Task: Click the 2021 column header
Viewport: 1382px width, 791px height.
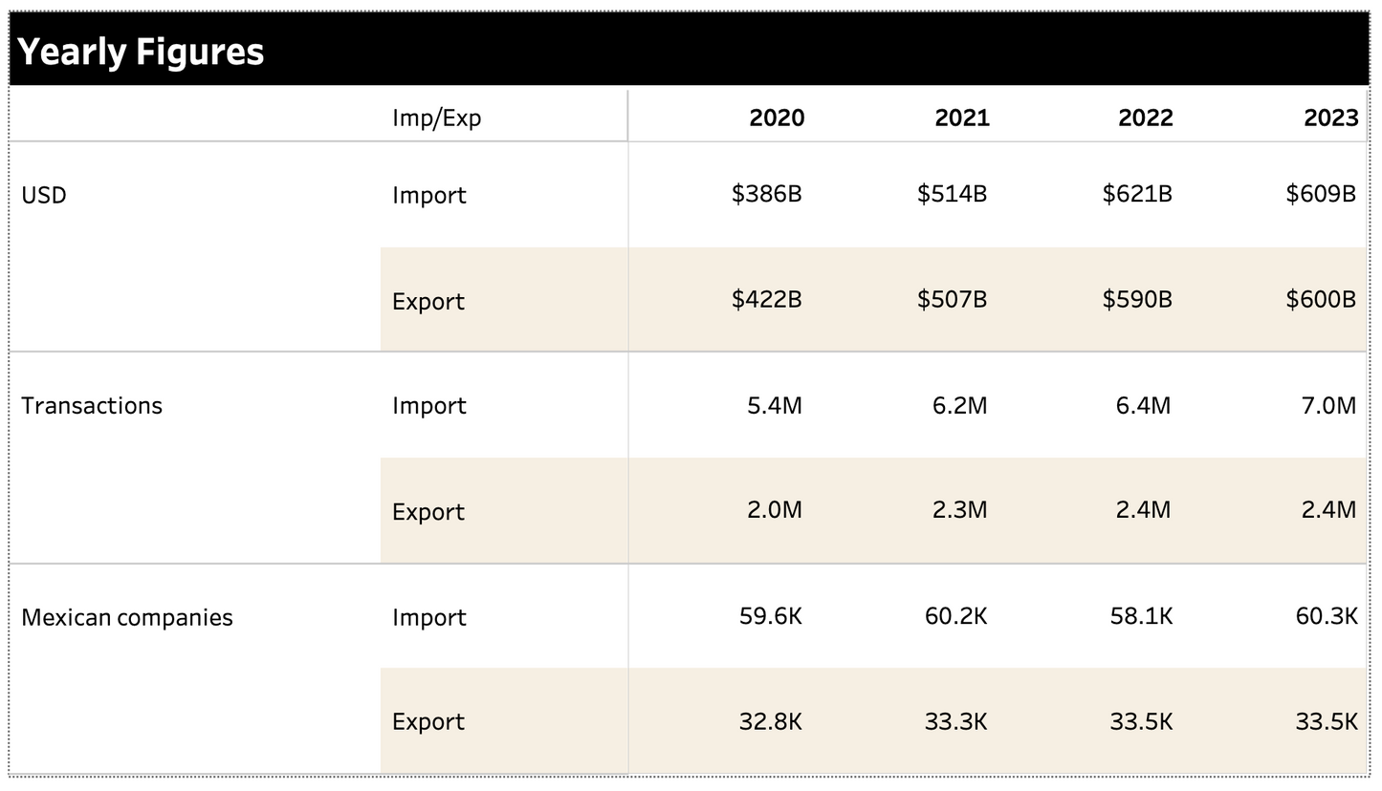Action: point(961,118)
